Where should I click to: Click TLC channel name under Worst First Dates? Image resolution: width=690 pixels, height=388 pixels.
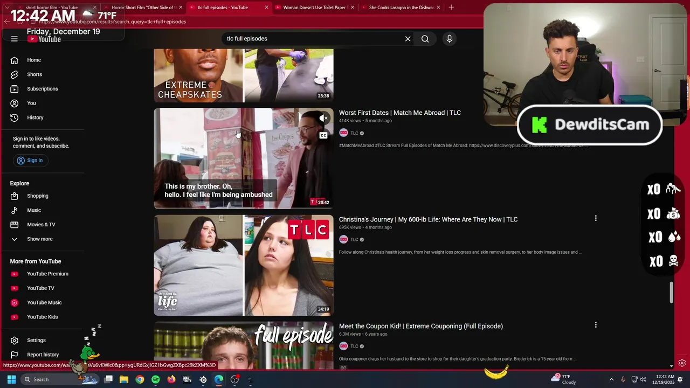point(354,133)
